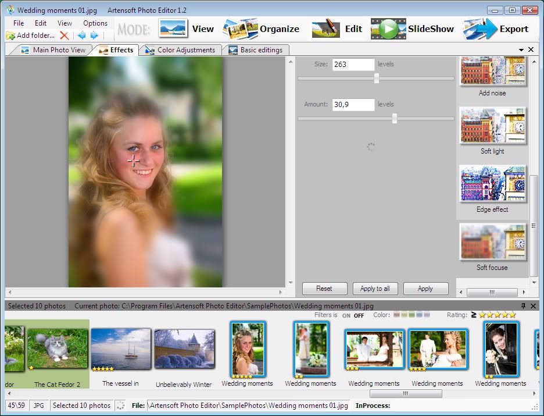Image resolution: width=544 pixels, height=416 pixels.
Task: Open Export mode
Action: [496, 29]
